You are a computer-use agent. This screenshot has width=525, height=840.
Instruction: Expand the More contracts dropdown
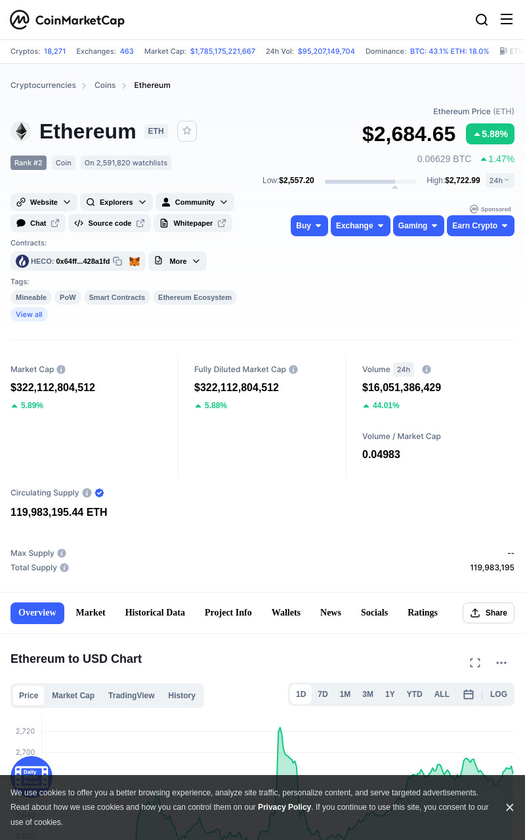coord(177,261)
